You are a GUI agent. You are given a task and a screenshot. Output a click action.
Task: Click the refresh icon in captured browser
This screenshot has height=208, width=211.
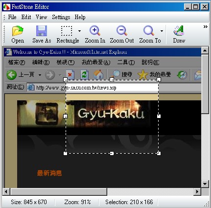click(85, 75)
